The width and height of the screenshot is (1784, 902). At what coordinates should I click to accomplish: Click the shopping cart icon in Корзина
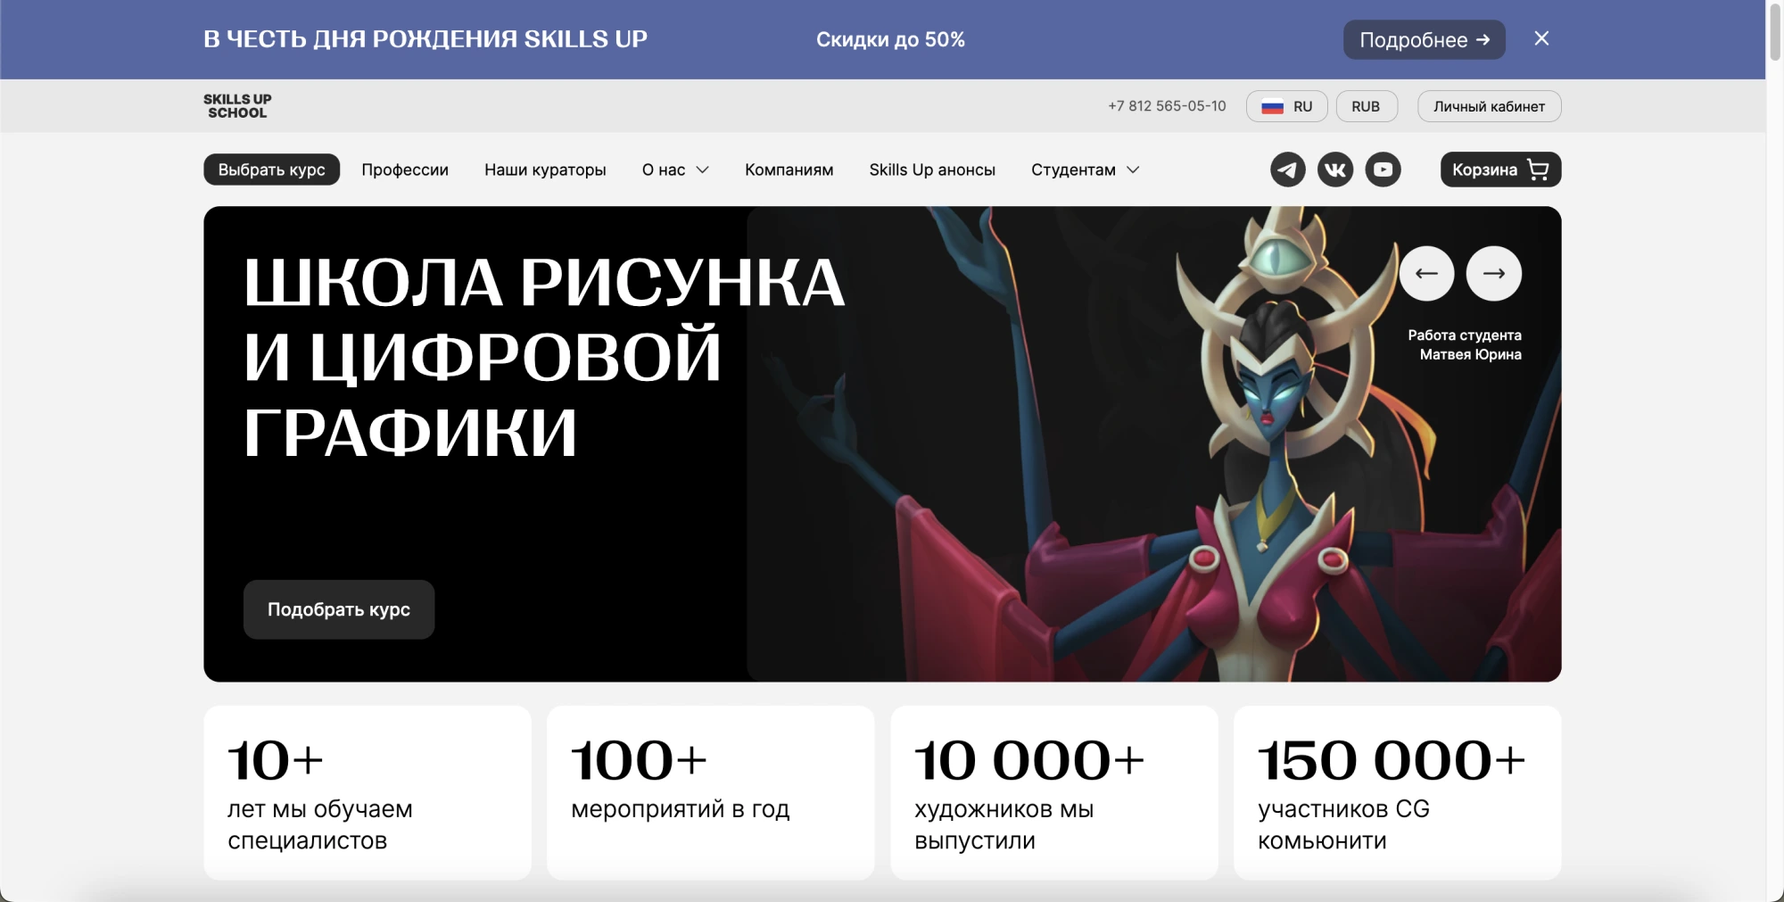(1538, 170)
